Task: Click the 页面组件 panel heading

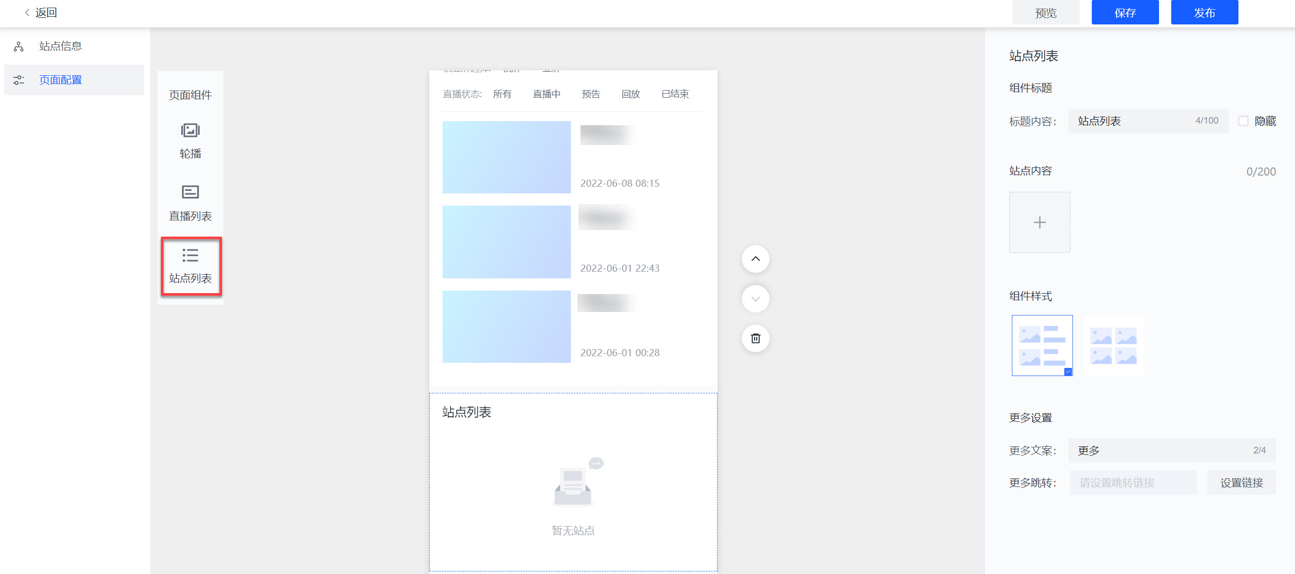Action: [x=190, y=95]
